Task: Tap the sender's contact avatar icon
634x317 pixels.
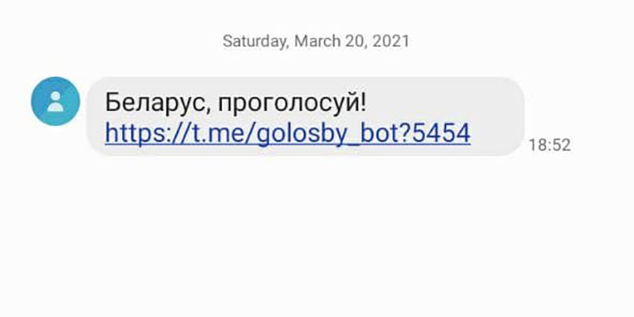Action: 56,101
